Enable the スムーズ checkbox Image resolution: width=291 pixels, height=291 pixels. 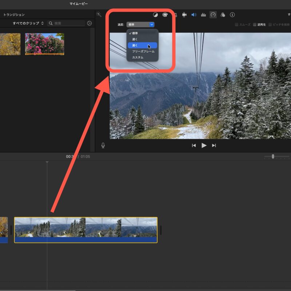pyautogui.click(x=236, y=25)
